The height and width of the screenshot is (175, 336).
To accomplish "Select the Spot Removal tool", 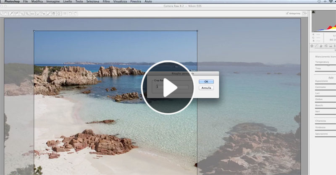I will [38, 14].
